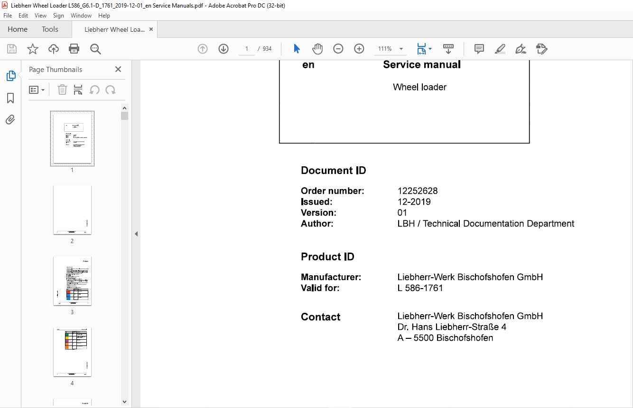Select the arrow Selection tool
The width and height of the screenshot is (633, 408).
pyautogui.click(x=297, y=49)
